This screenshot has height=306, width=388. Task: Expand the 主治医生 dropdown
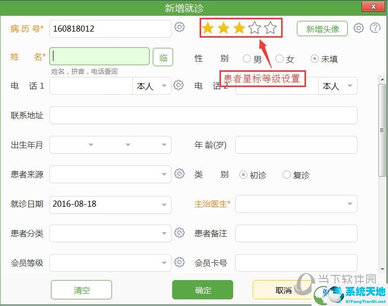[350, 204]
